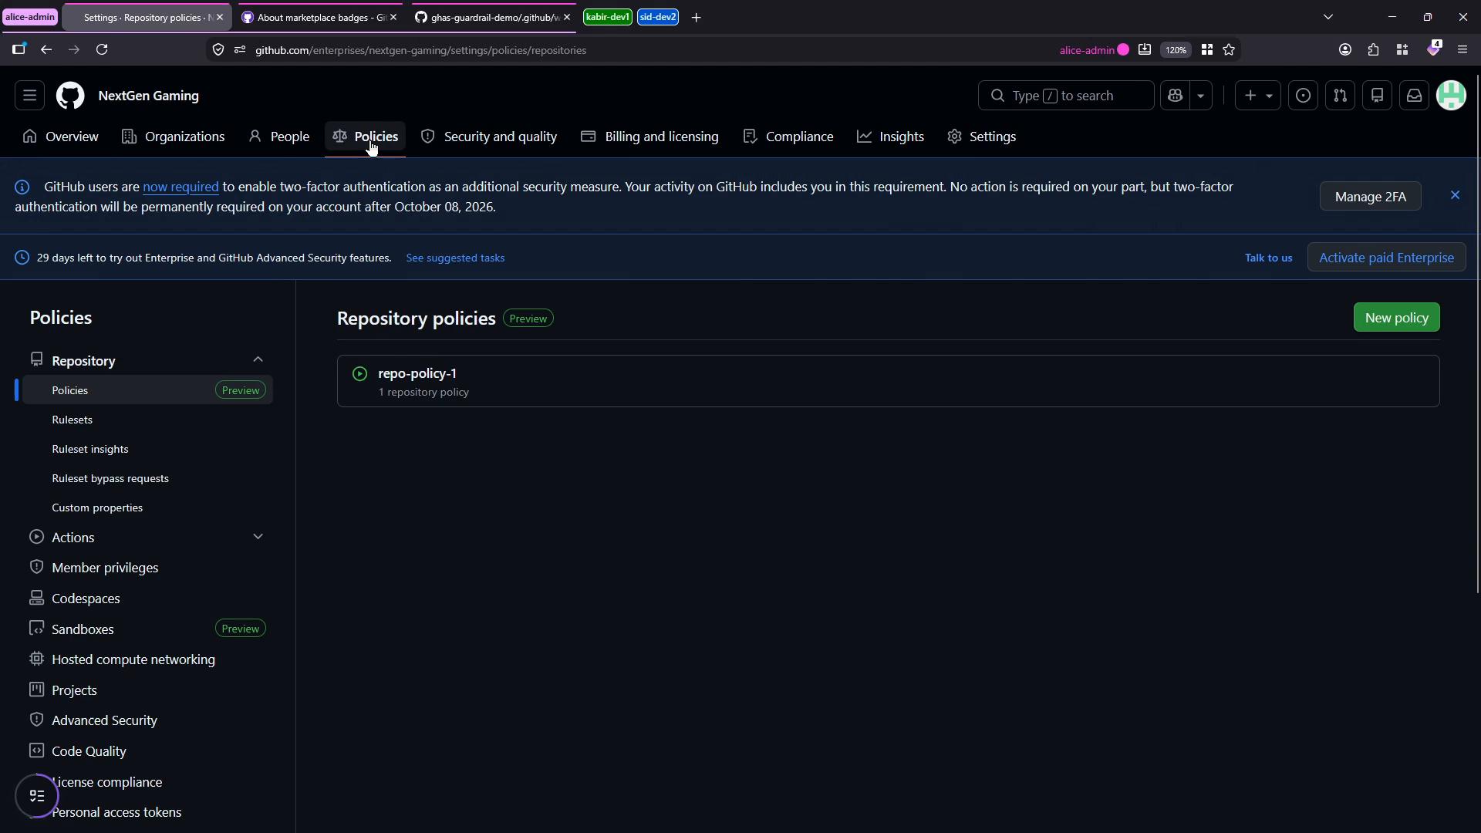1481x833 pixels.
Task: Click the repo-policy-1 status icon
Action: (359, 374)
